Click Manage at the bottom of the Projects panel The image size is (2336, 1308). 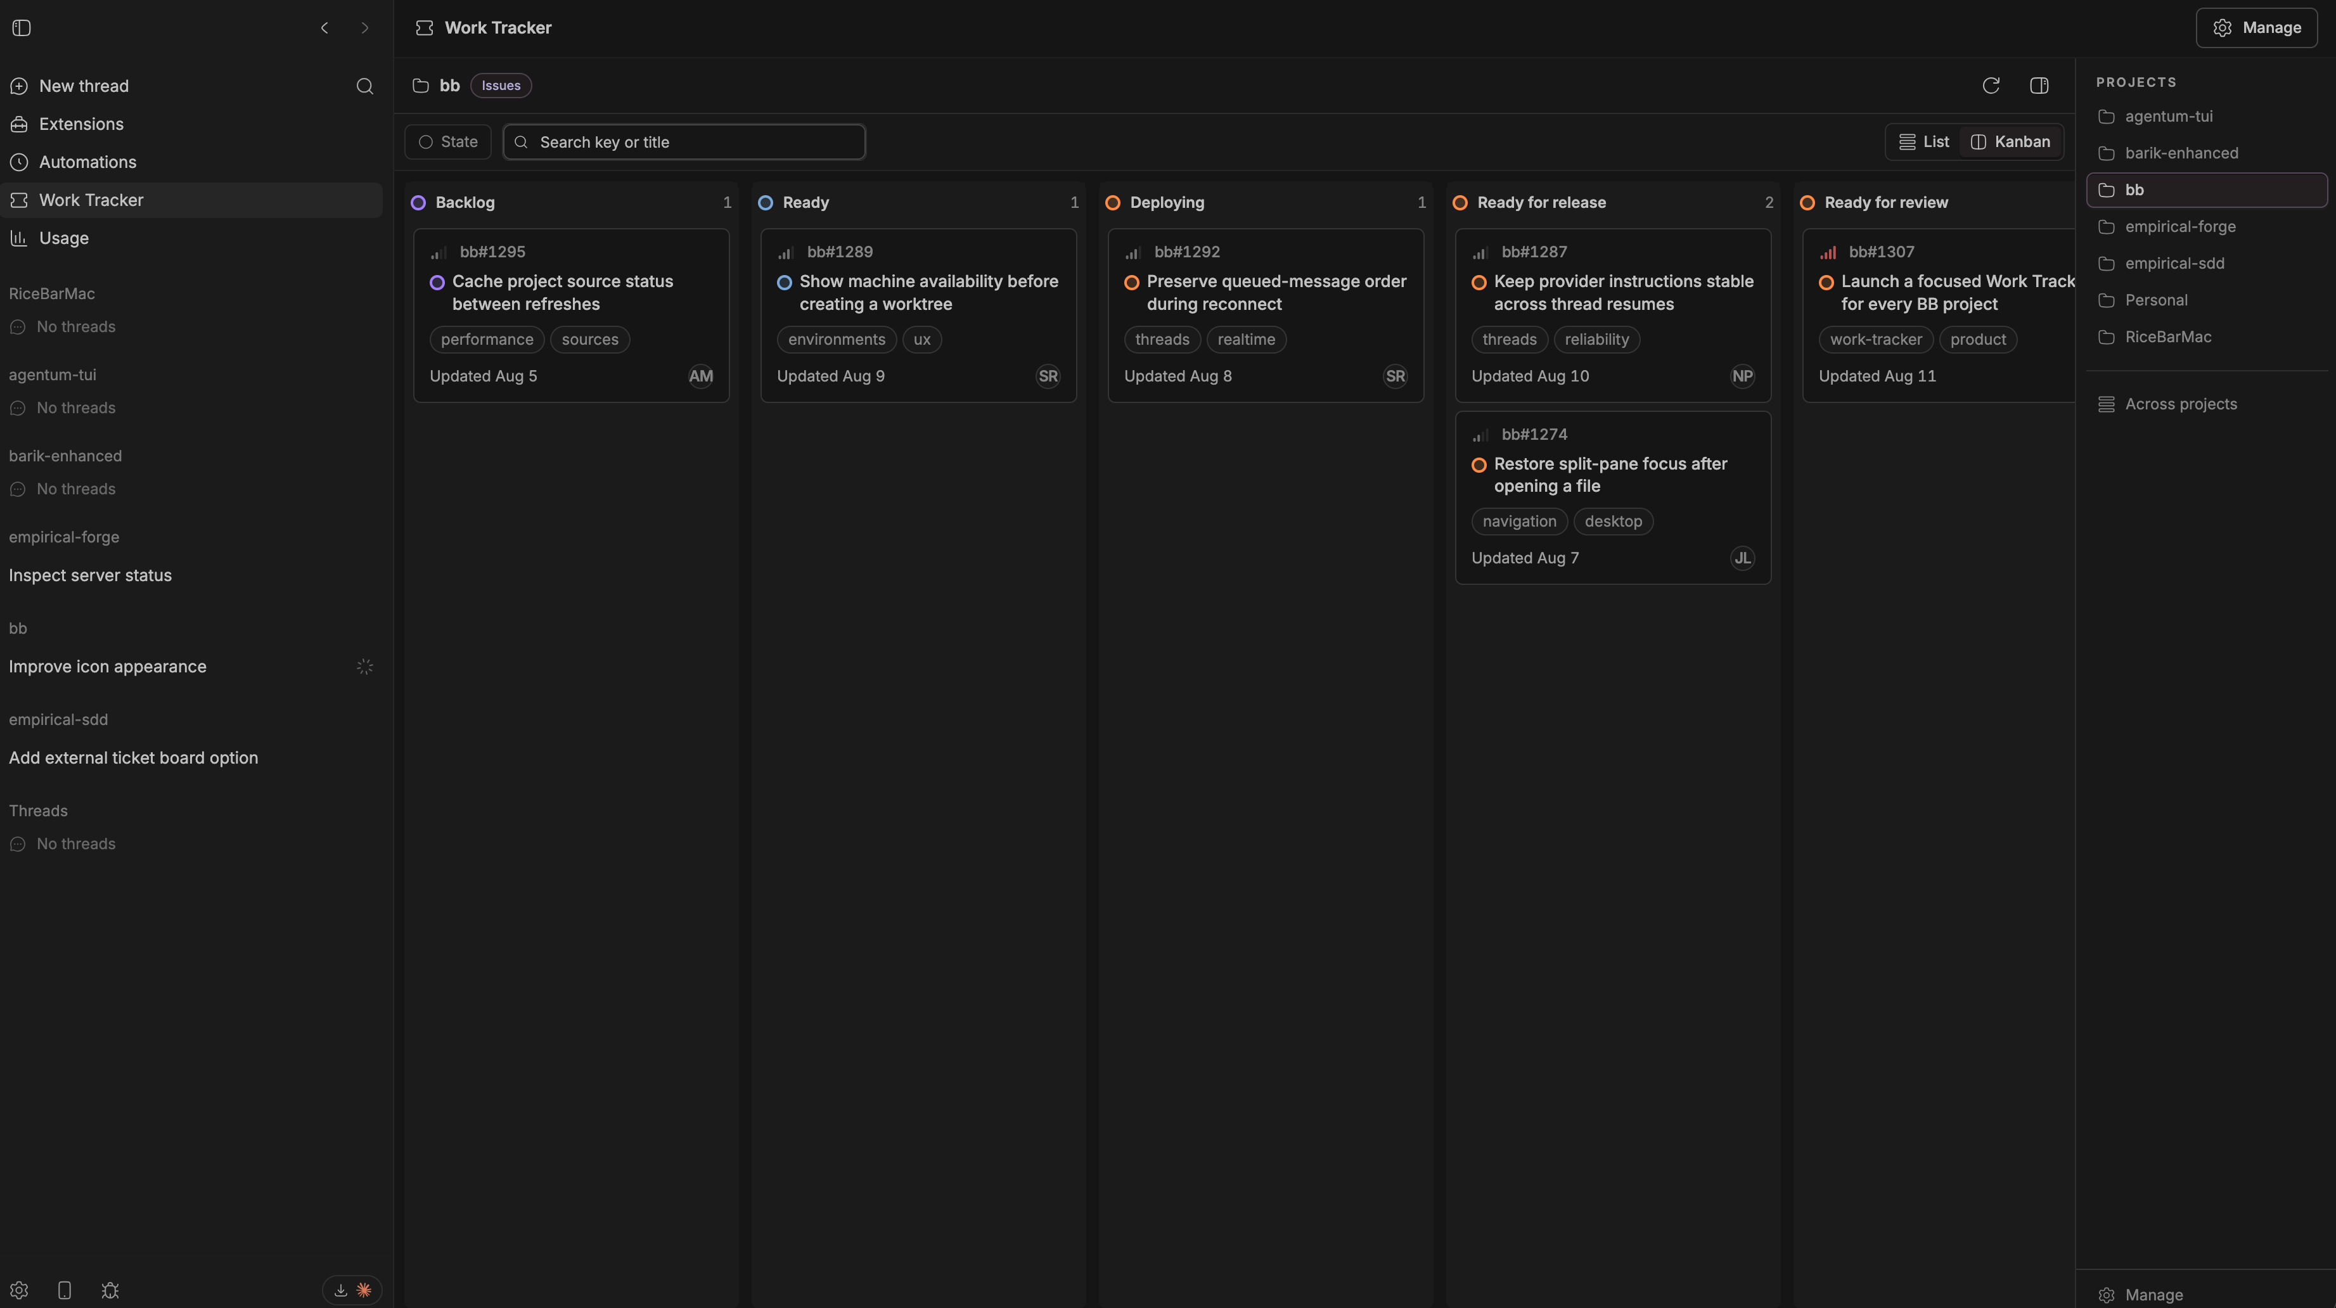(2206, 1295)
